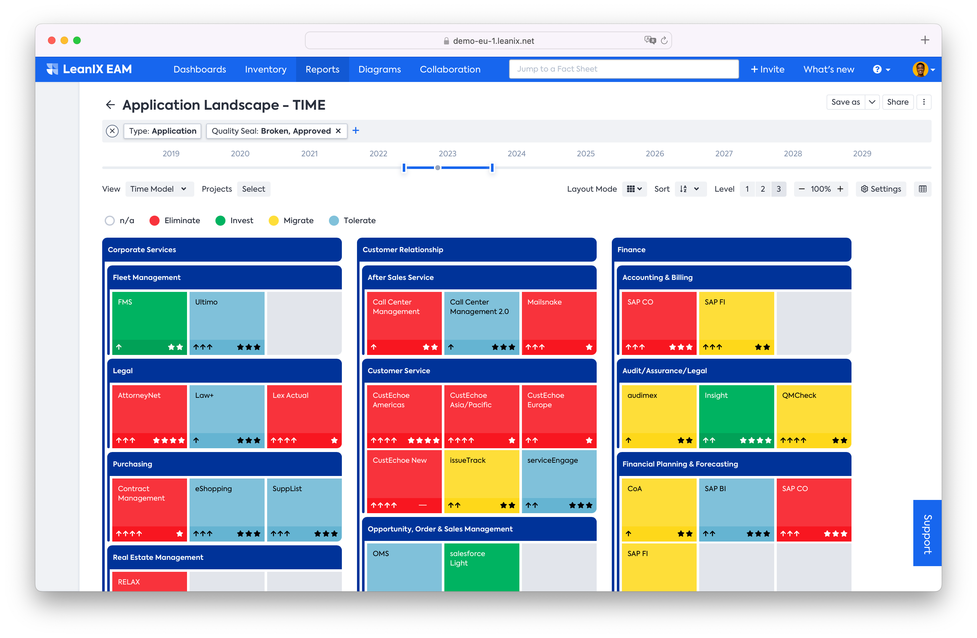The height and width of the screenshot is (638, 977).
Task: Set hierarchy Level to 3
Action: coord(779,189)
